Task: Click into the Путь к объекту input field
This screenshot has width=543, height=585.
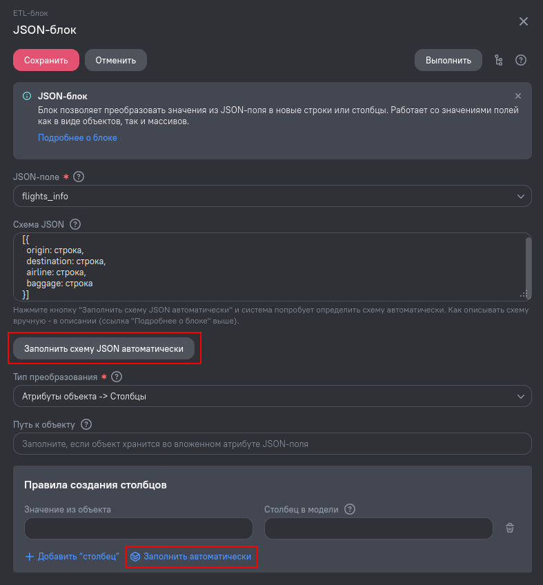Action: click(x=273, y=444)
